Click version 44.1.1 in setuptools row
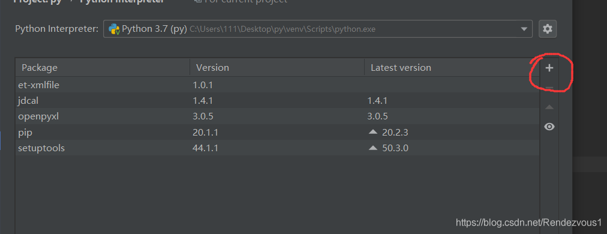 (x=205, y=148)
